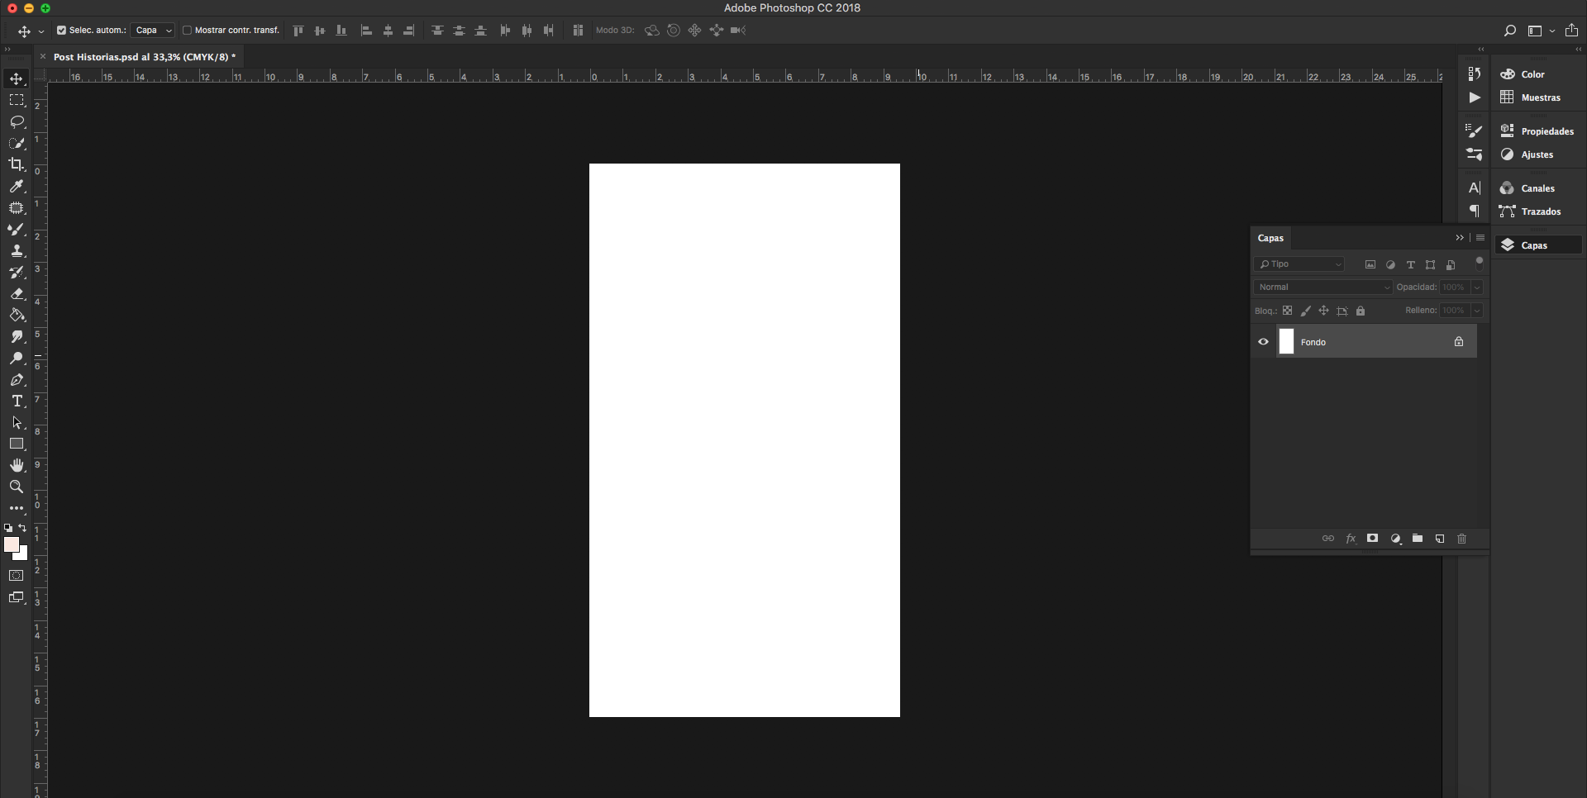Open the Relleno dropdown arrow

[x=1477, y=311]
